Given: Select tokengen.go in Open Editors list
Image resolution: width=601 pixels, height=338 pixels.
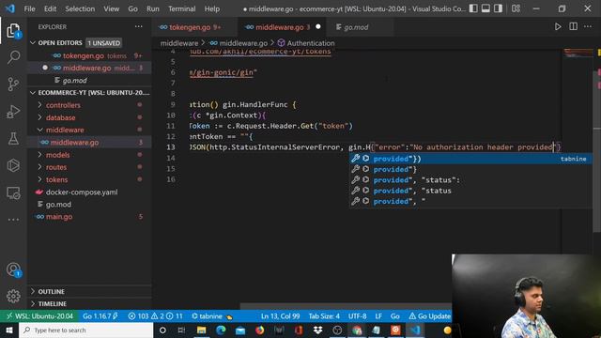Looking at the screenshot, I should (89, 55).
